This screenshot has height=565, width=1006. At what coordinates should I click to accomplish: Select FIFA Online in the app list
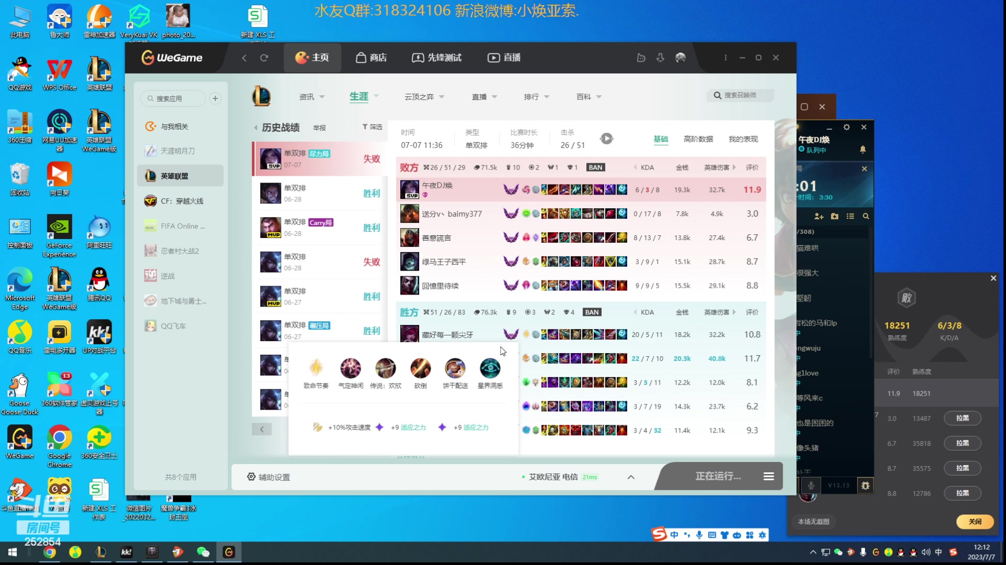[181, 226]
